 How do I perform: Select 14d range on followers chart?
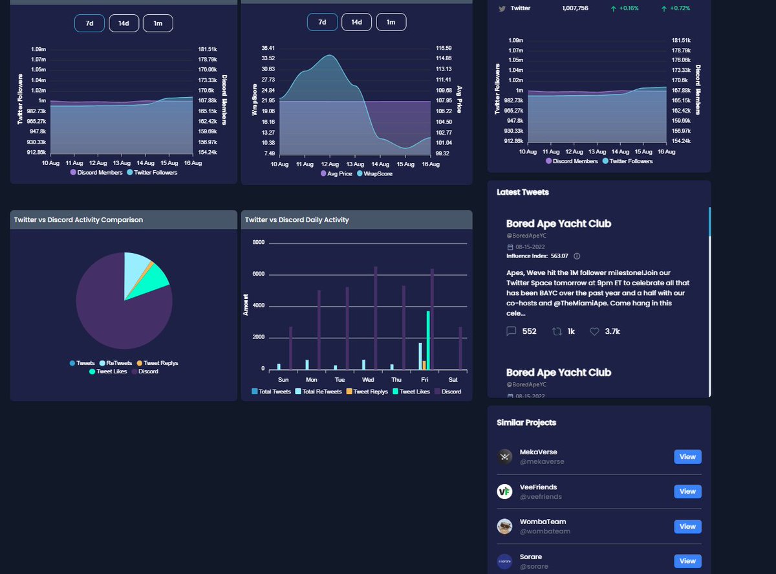(124, 23)
